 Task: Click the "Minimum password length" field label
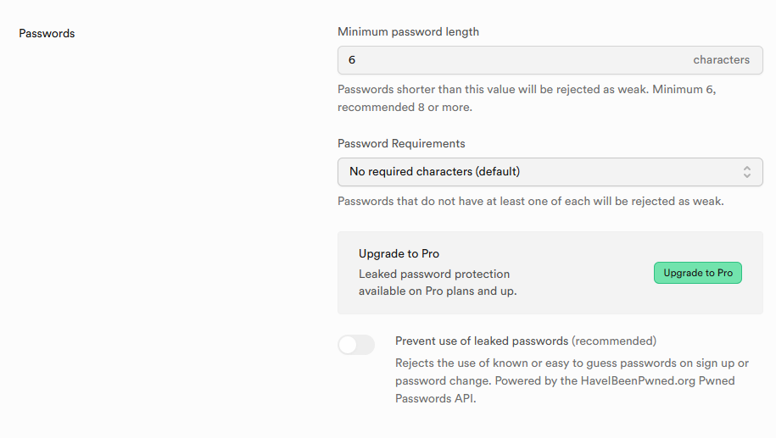(x=408, y=32)
